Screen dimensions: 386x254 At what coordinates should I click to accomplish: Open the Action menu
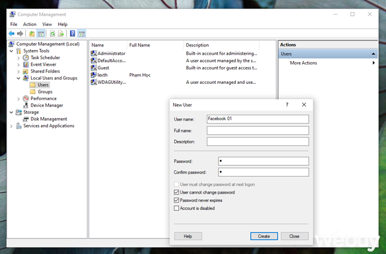30,24
